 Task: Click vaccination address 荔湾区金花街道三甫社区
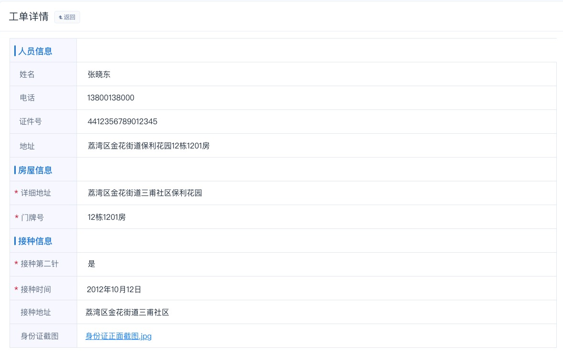click(x=127, y=312)
